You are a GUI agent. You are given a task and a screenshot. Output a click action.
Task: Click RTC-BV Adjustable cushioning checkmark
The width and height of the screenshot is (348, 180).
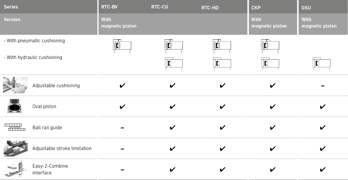point(122,85)
